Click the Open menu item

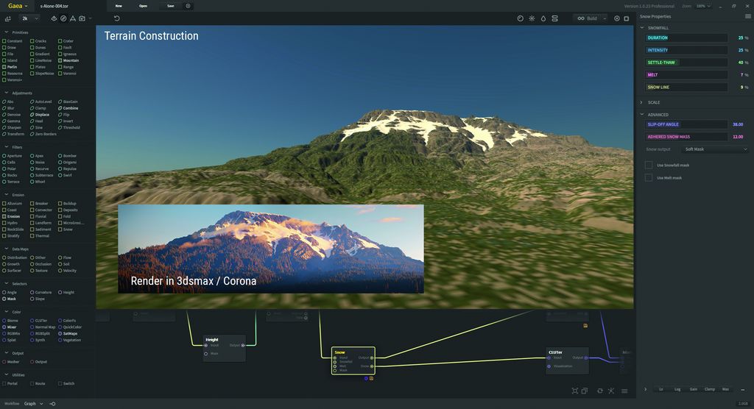click(143, 6)
